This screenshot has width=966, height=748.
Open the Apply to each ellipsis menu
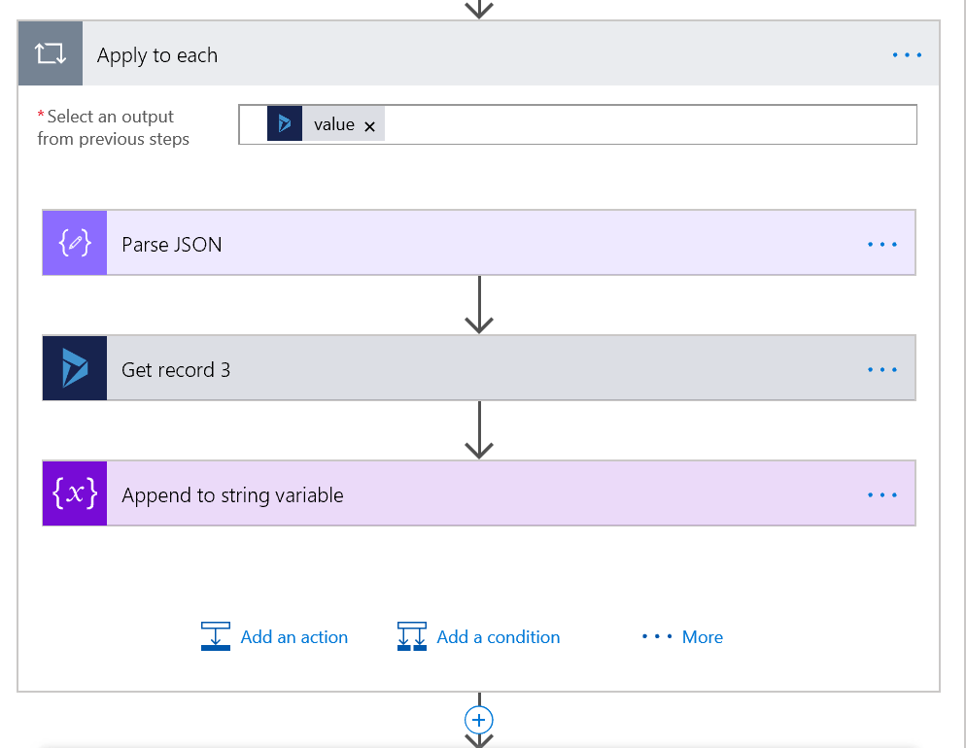907,55
